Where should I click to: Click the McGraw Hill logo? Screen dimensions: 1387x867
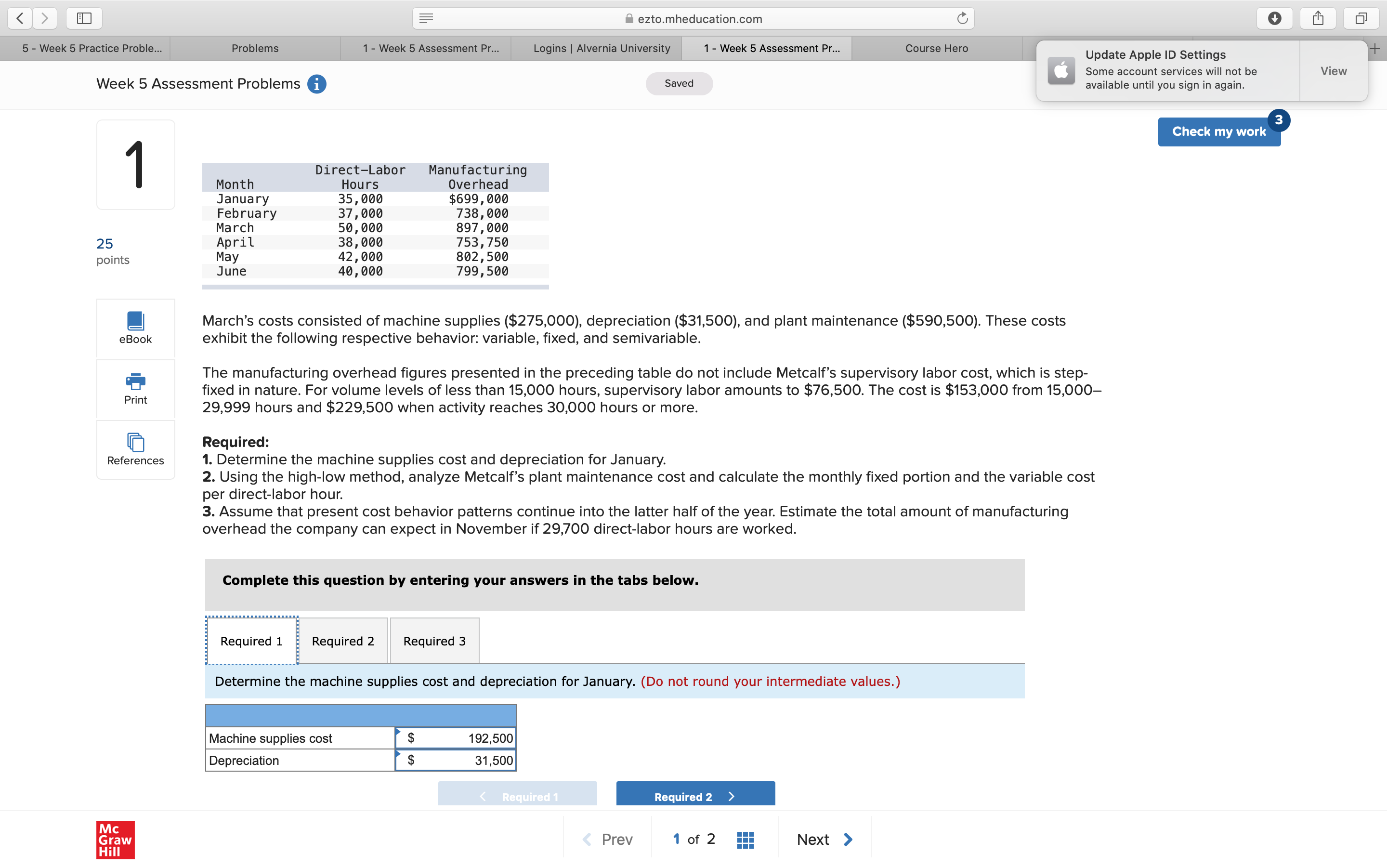pyautogui.click(x=115, y=840)
